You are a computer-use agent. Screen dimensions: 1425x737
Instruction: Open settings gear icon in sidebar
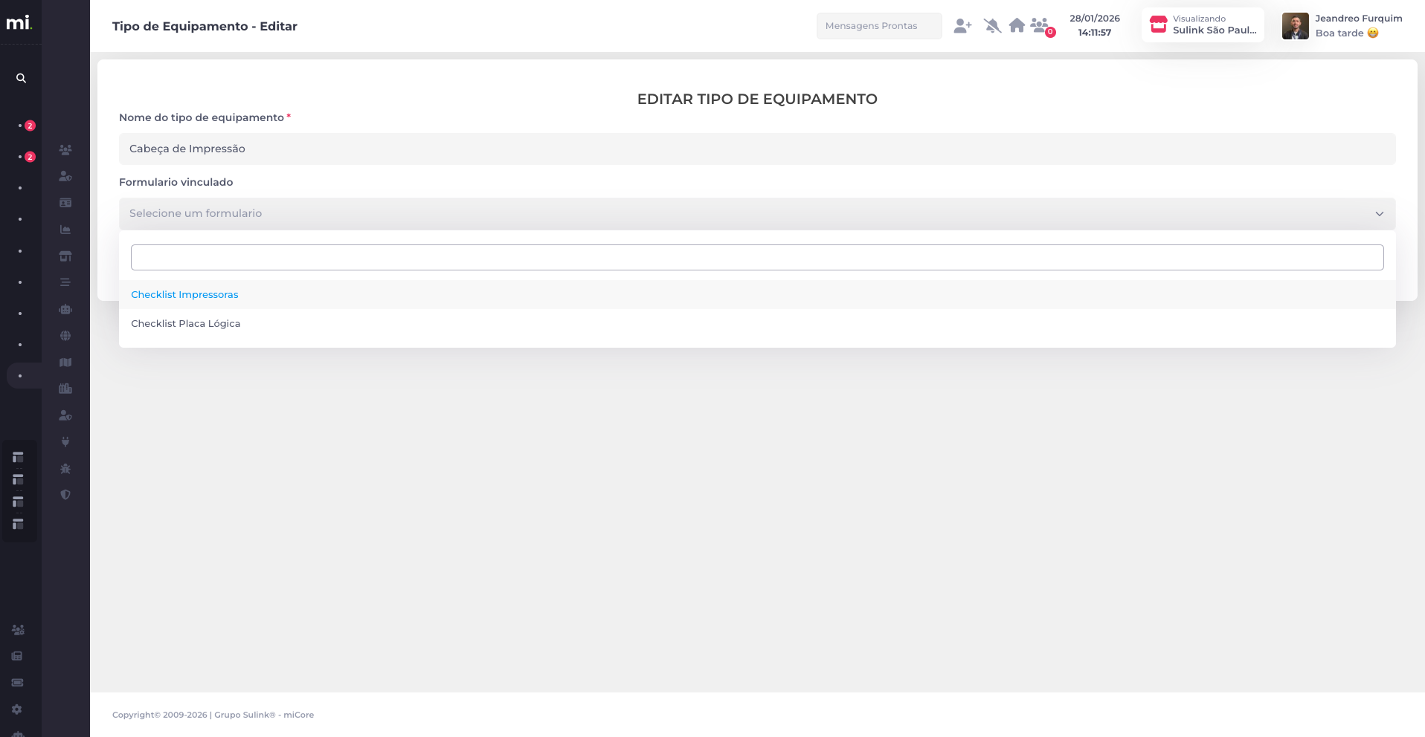tap(17, 710)
